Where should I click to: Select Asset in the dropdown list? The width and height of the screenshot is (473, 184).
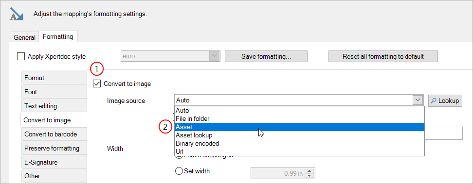pyautogui.click(x=300, y=127)
